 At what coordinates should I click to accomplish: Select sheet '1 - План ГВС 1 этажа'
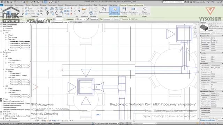coord(10,114)
